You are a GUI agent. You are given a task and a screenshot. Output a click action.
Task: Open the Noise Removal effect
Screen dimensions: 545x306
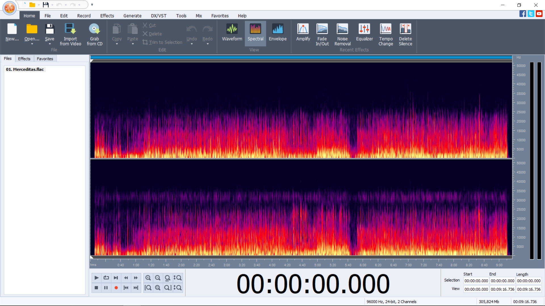342,34
